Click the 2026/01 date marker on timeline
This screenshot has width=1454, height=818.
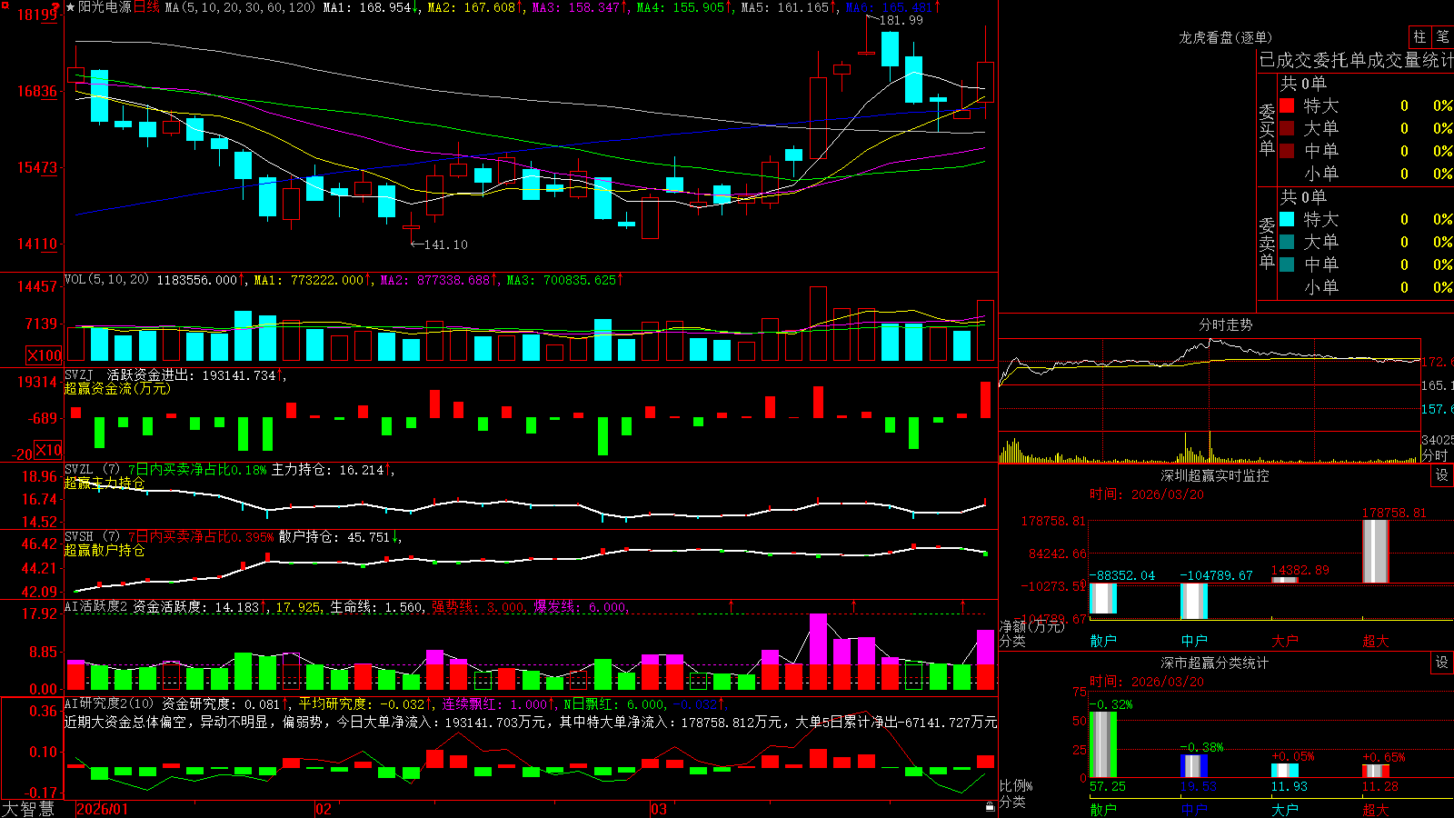coord(103,809)
